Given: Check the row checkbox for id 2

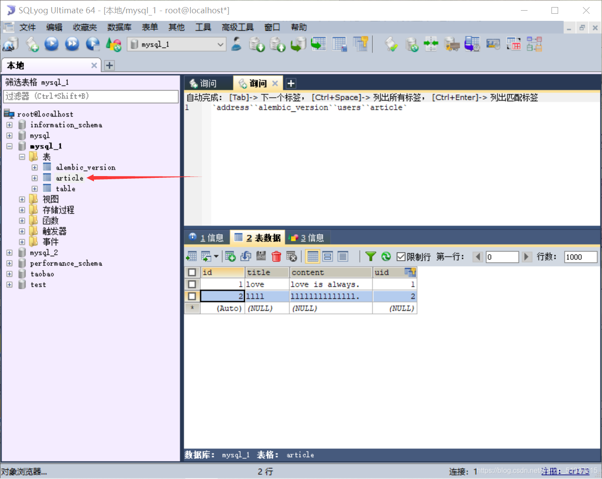Looking at the screenshot, I should [192, 296].
